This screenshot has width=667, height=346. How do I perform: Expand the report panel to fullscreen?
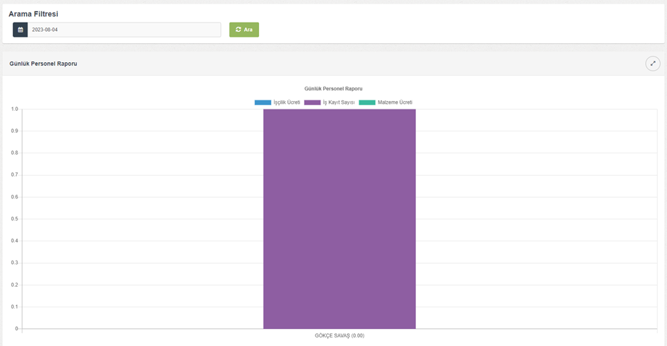tap(652, 64)
